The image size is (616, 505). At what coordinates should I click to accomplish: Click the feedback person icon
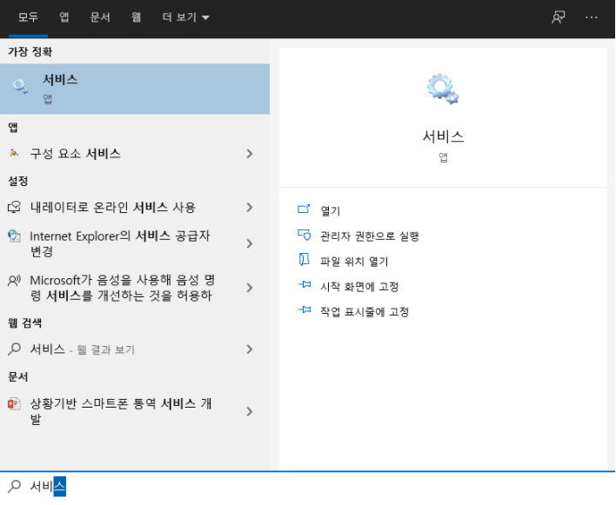pyautogui.click(x=558, y=17)
